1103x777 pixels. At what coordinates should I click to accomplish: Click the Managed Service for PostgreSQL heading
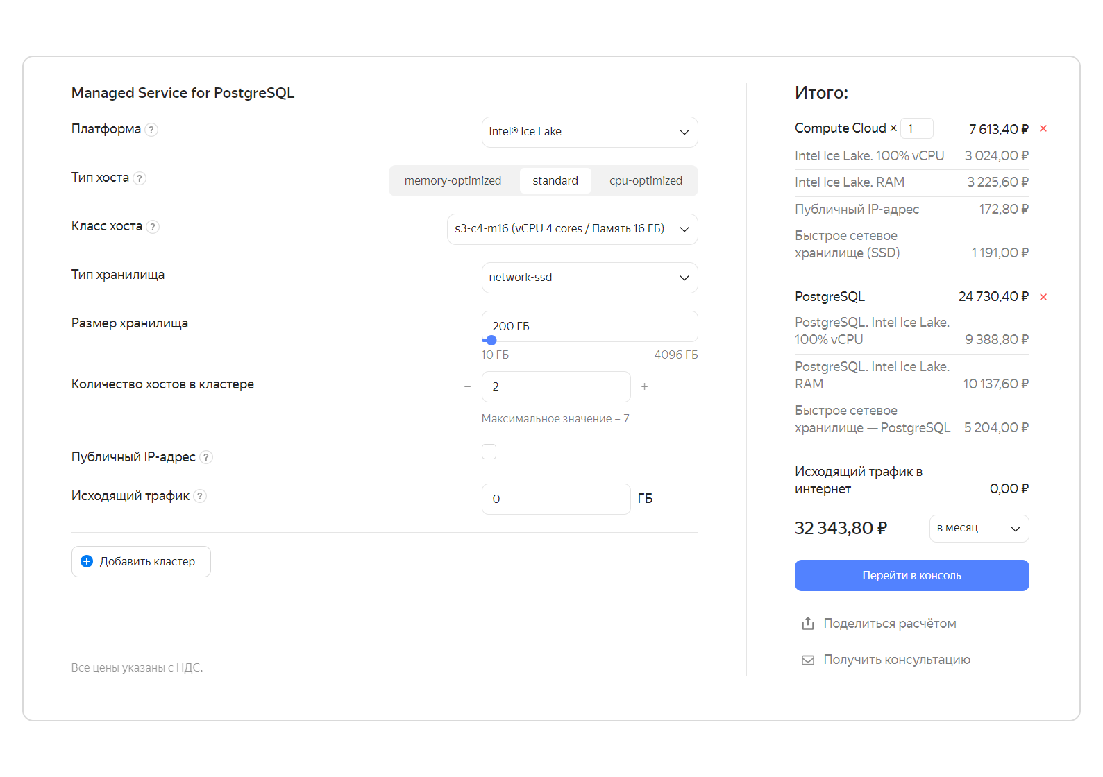point(183,93)
